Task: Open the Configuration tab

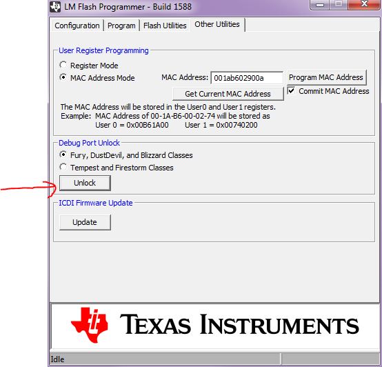Action: 77,26
